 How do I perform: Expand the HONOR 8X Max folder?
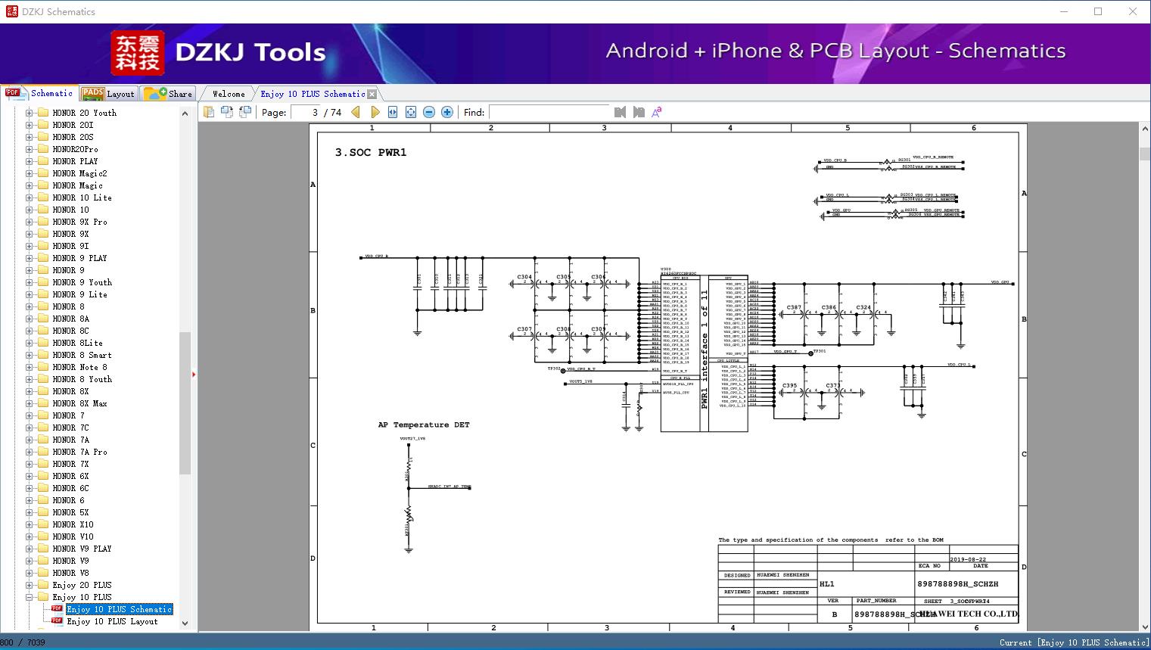29,403
